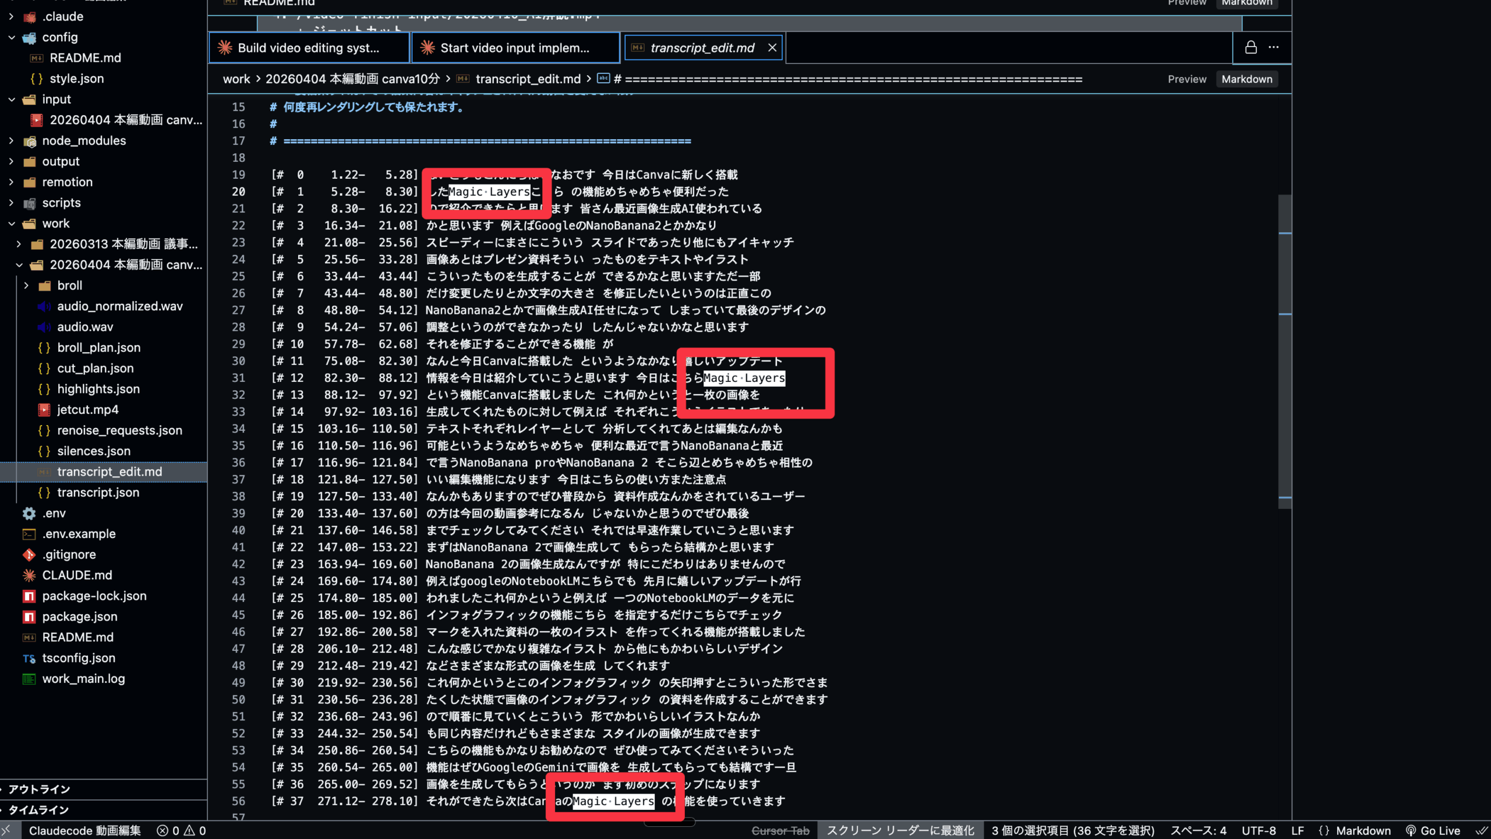The width and height of the screenshot is (1491, 839).
Task: Switch to Preview mode
Action: pyautogui.click(x=1186, y=79)
